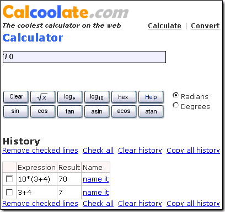Click the result cell showing 70
Screen dimensions: 225x212
pyautogui.click(x=69, y=179)
